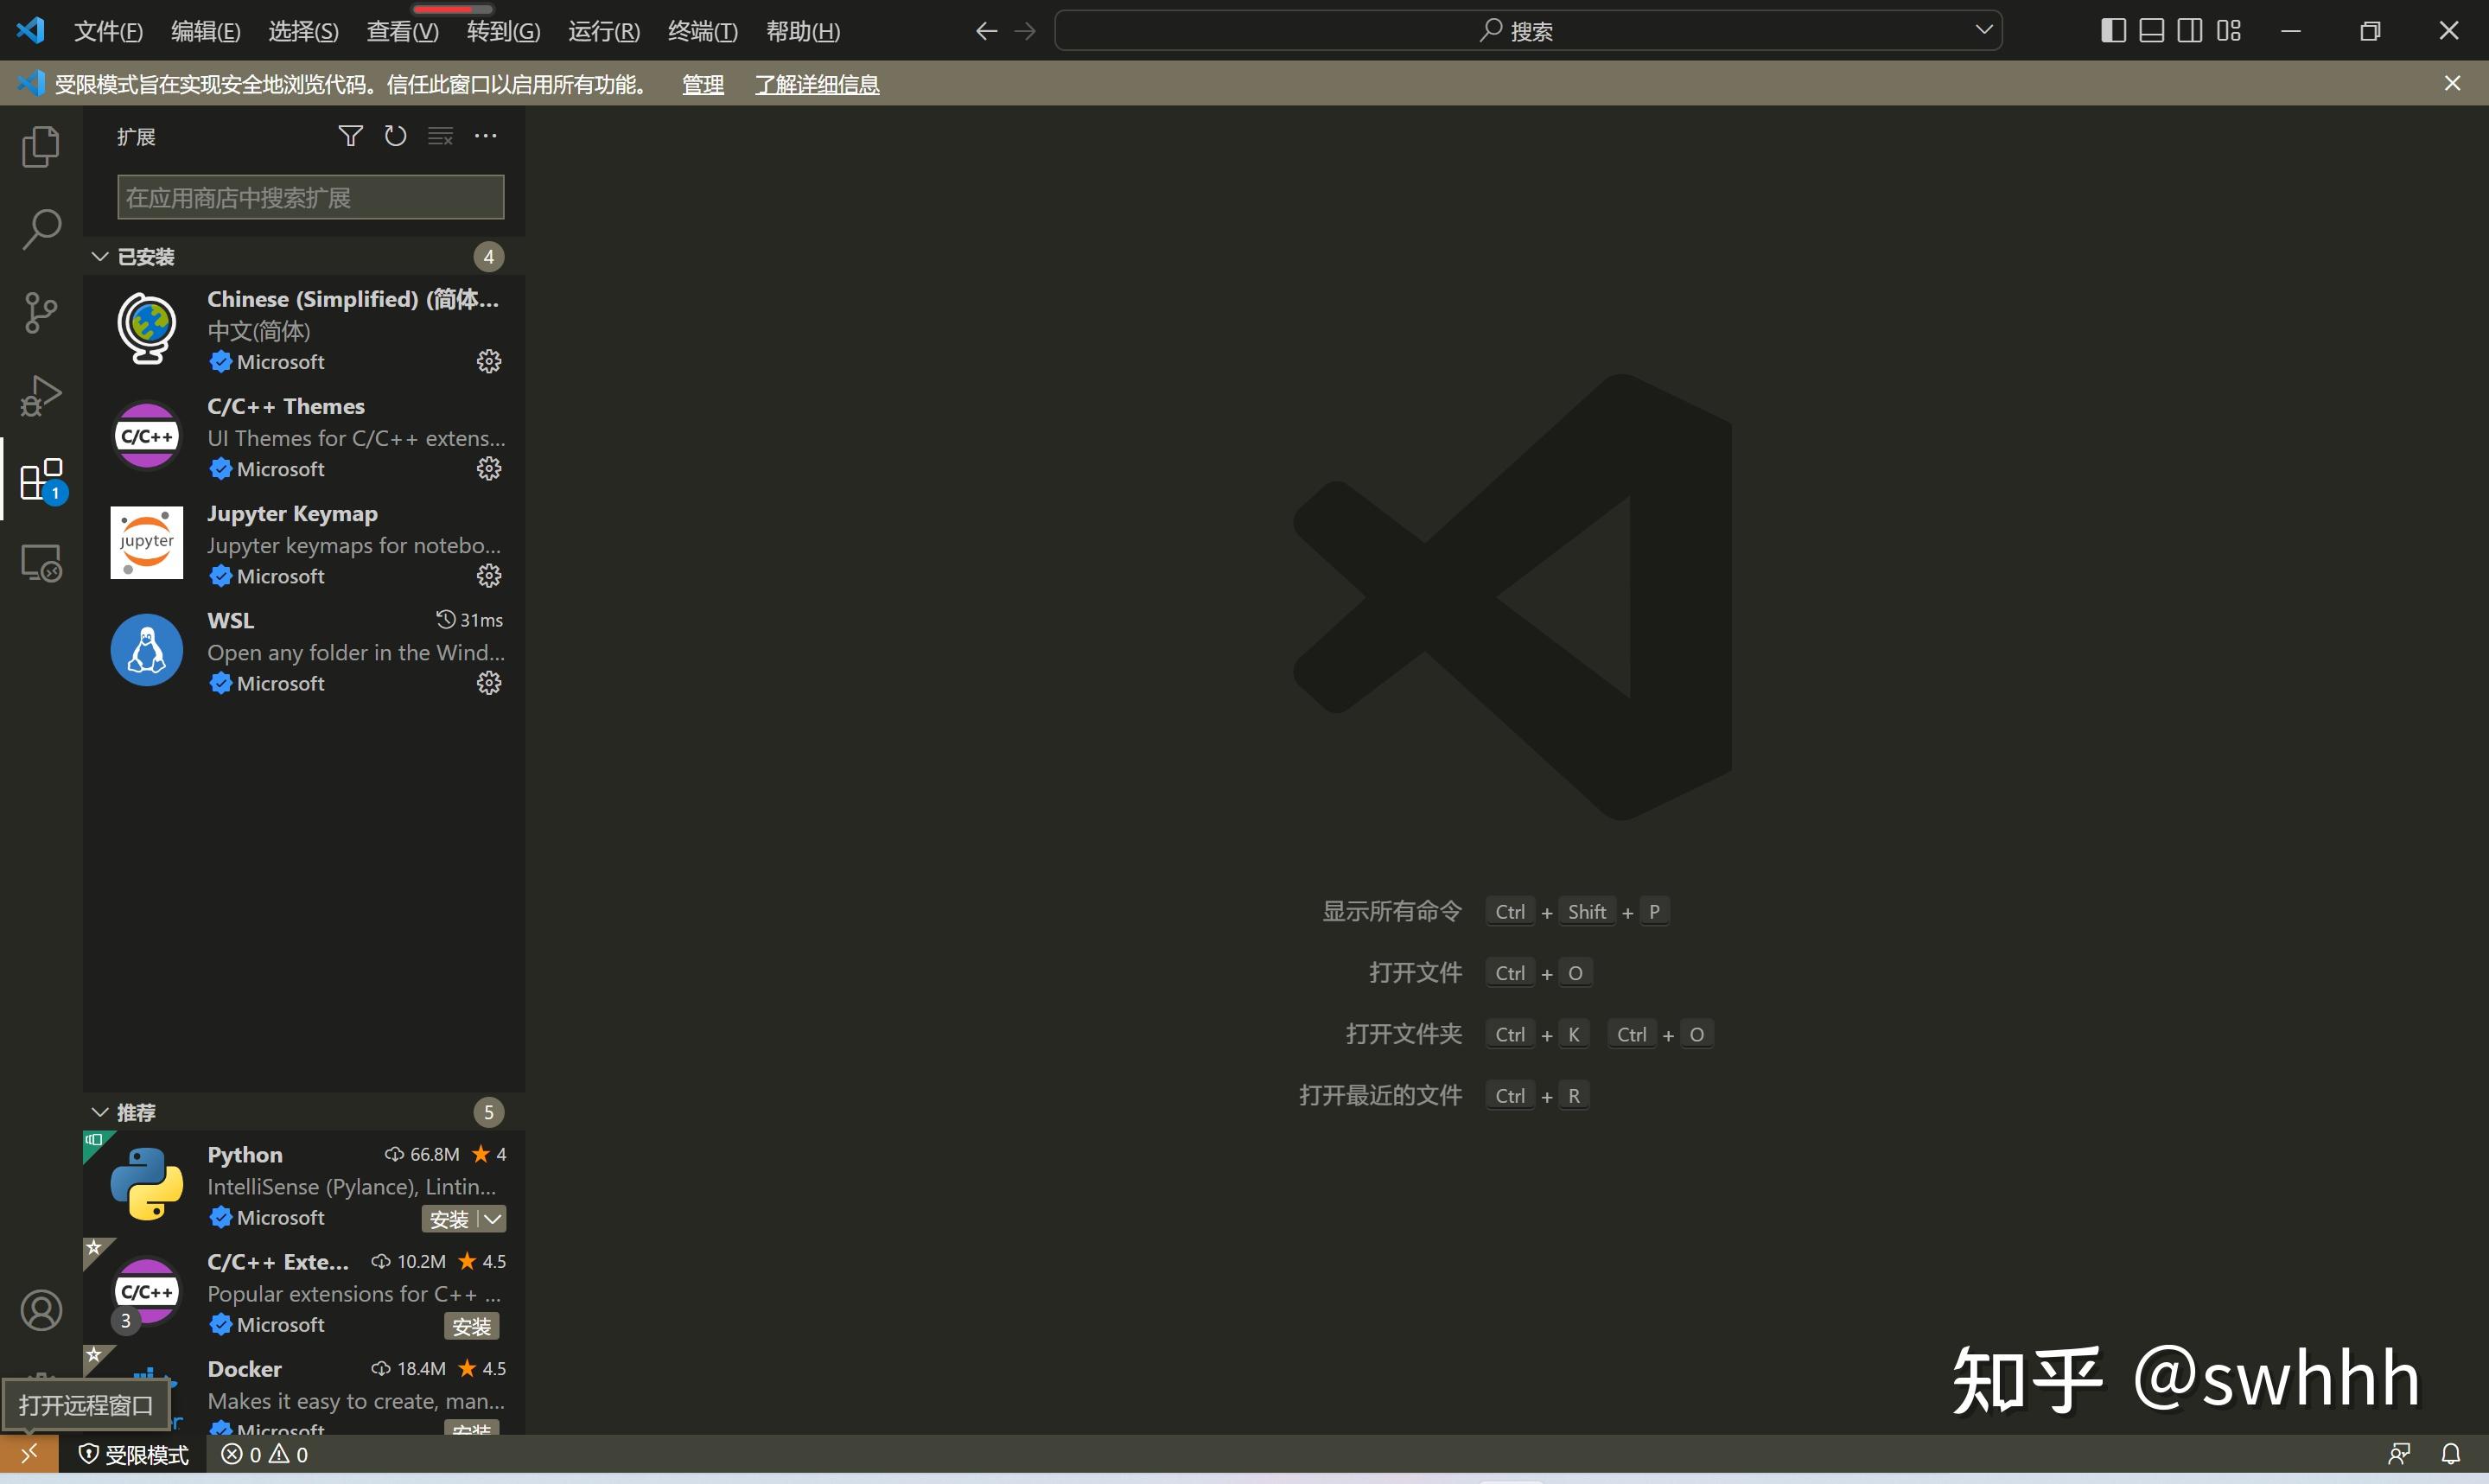Open the 运行(R) menu
Viewport: 2489px width, 1484px height.
(x=602, y=30)
